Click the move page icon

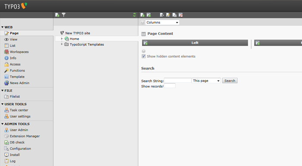(x=174, y=15)
